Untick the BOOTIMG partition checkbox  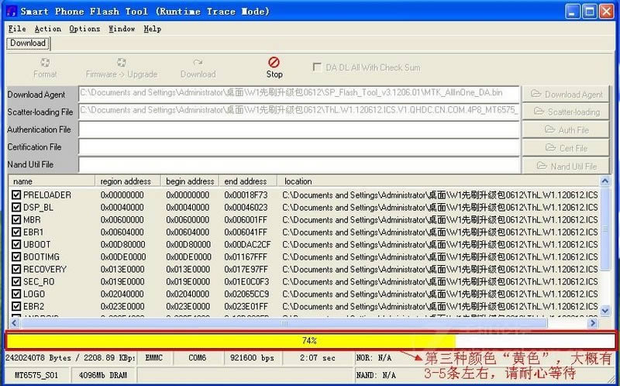point(16,257)
